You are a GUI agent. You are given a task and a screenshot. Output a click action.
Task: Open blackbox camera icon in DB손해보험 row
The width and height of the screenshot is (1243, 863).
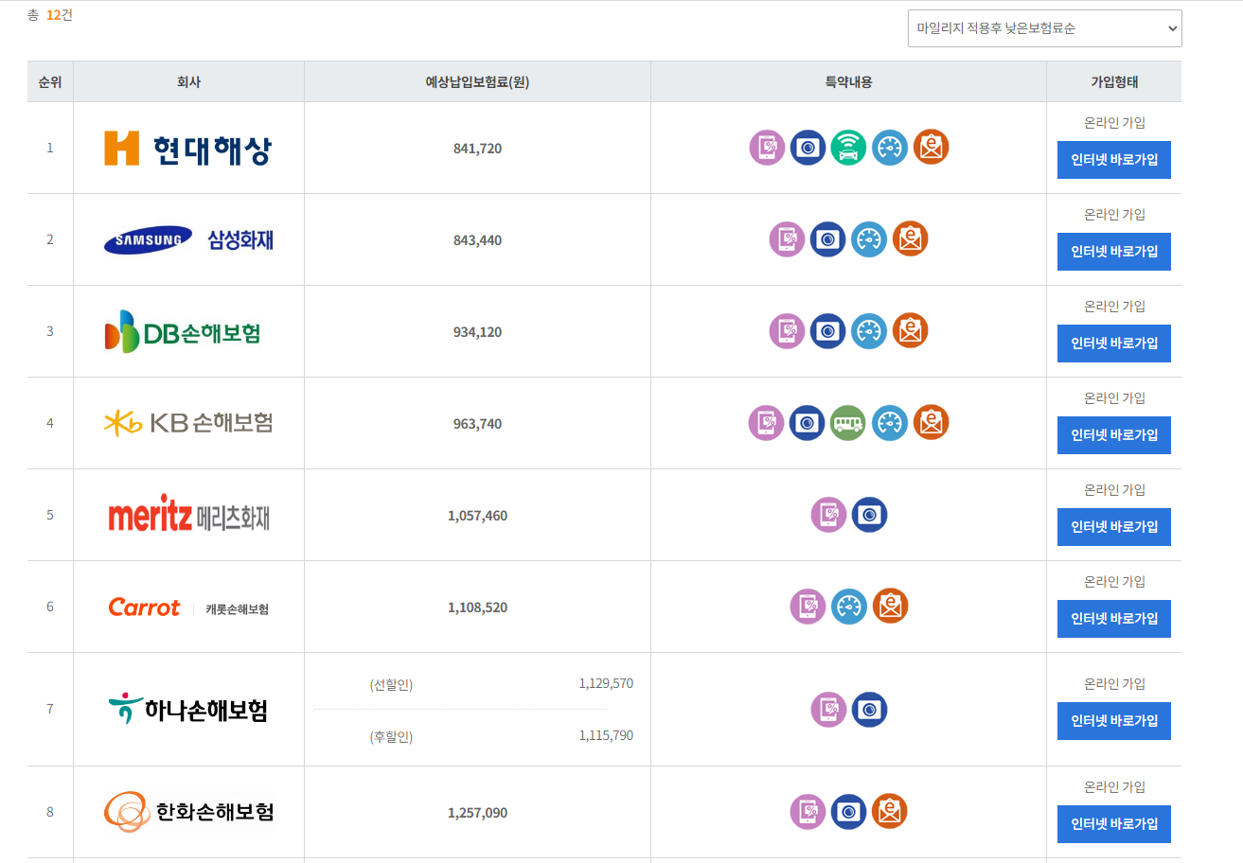pos(828,331)
